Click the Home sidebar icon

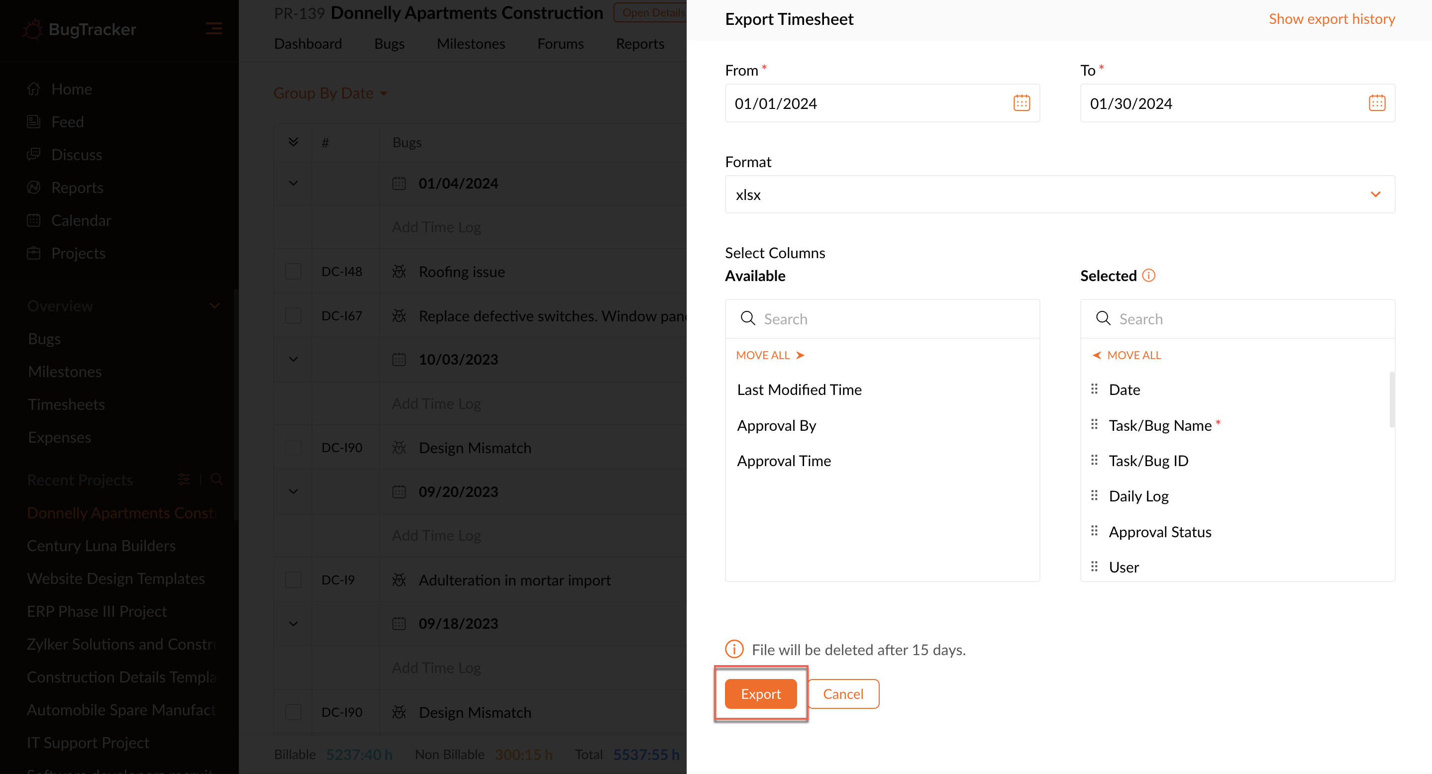33,89
